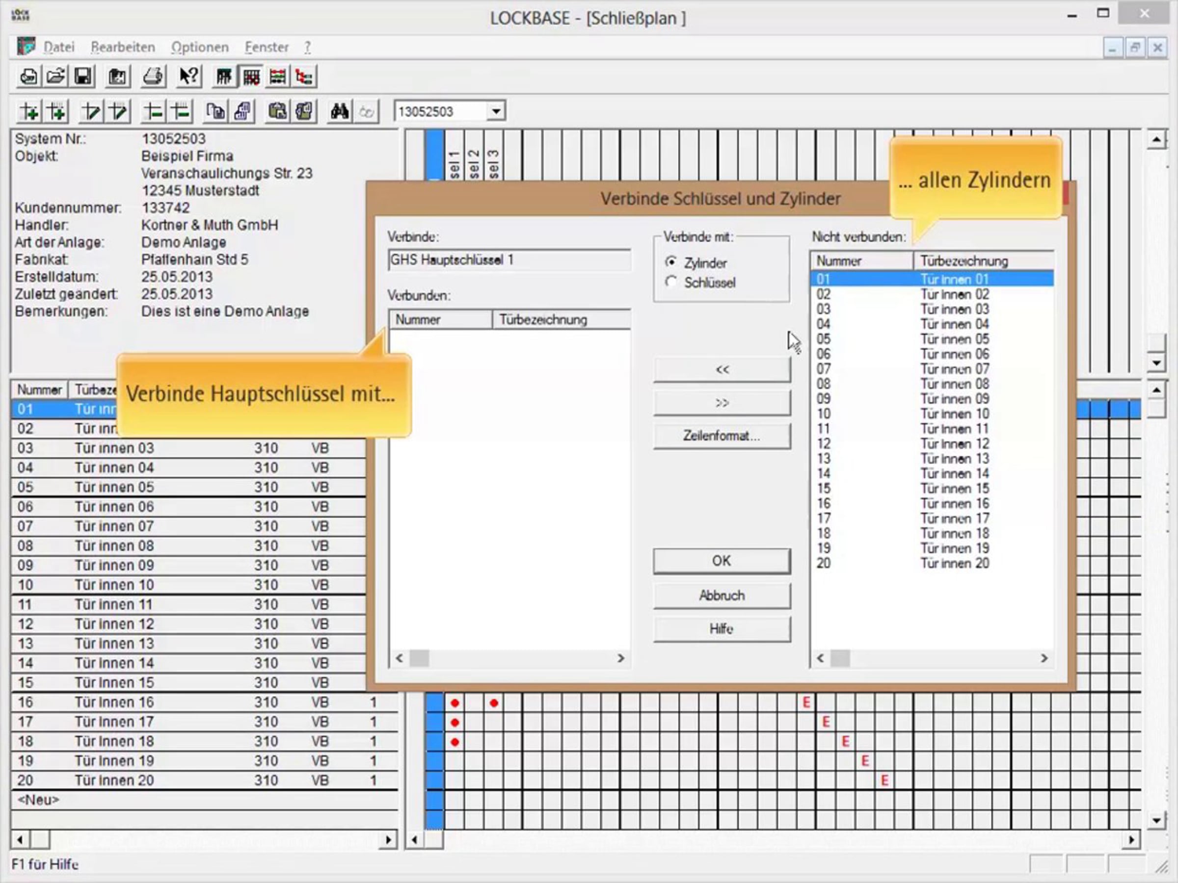Open the Optionen menu

click(200, 48)
